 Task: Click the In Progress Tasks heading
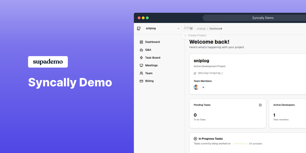point(211,139)
